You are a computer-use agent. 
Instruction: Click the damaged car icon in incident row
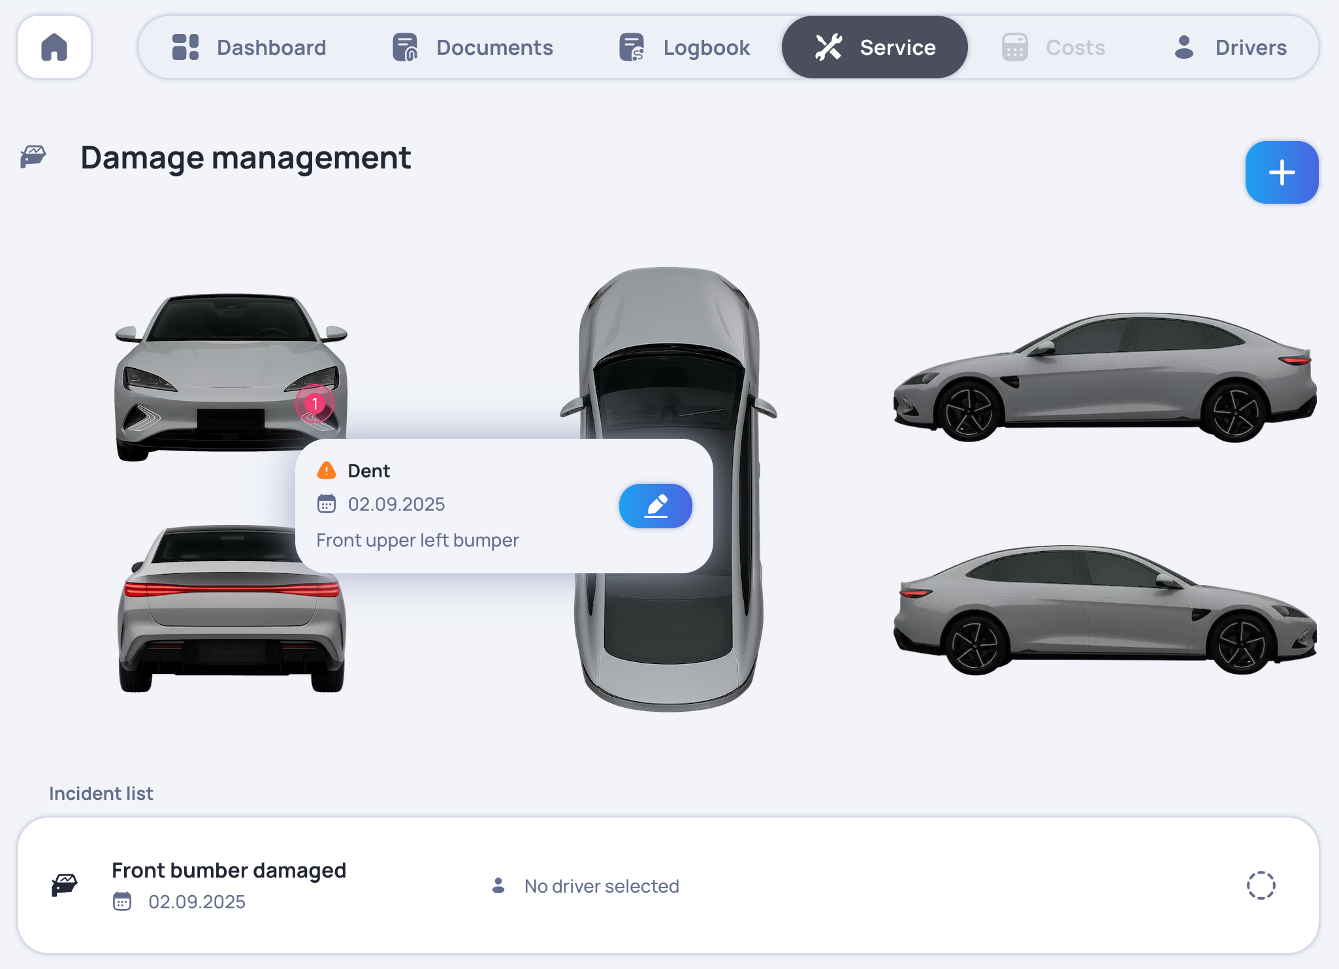click(x=64, y=885)
